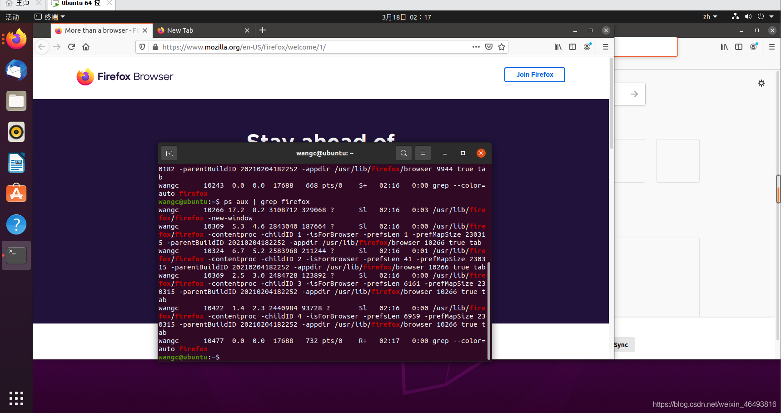
Task: Go to Firefox home page
Action: pyautogui.click(x=86, y=47)
